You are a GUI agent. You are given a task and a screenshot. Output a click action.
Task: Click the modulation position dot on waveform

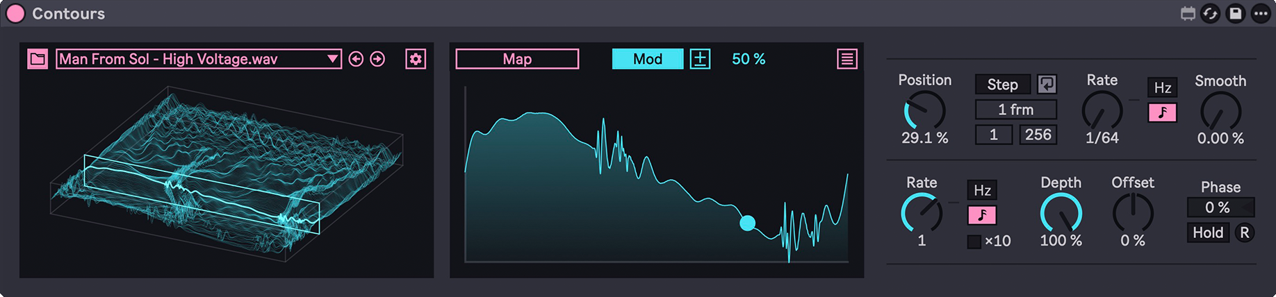tap(748, 223)
